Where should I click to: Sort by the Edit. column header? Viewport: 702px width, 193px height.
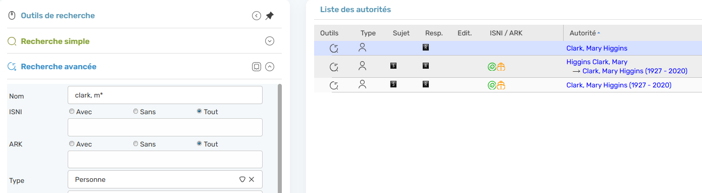point(465,33)
